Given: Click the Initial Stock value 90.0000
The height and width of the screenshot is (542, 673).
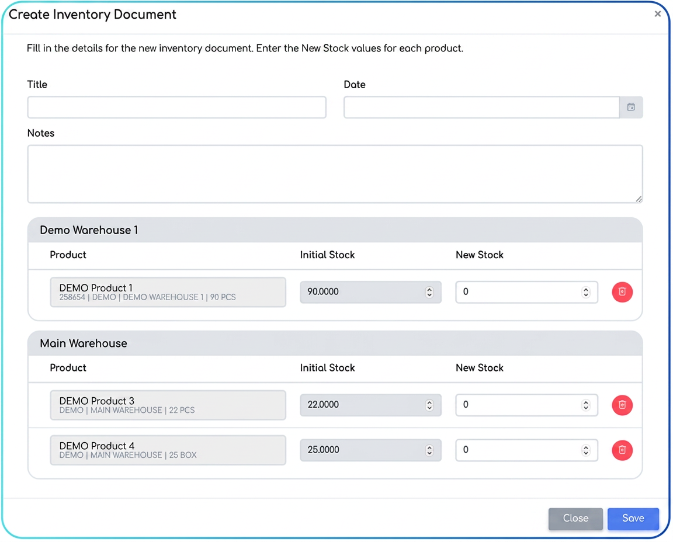Looking at the screenshot, I should 323,292.
